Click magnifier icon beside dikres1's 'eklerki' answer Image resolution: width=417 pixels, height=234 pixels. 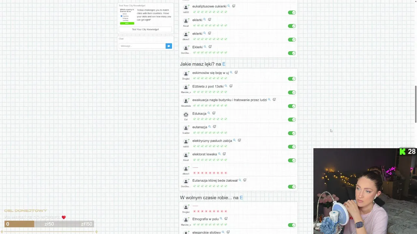click(205, 33)
